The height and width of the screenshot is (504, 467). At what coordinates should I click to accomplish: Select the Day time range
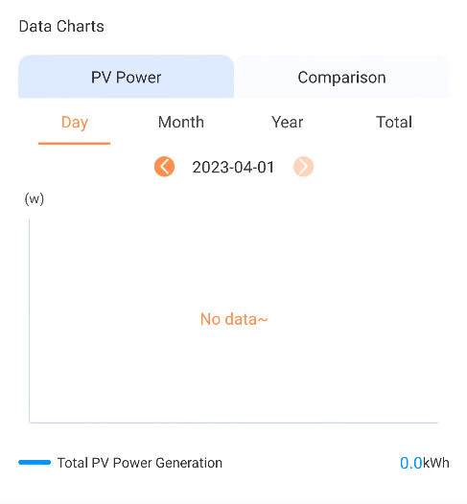[x=75, y=123]
